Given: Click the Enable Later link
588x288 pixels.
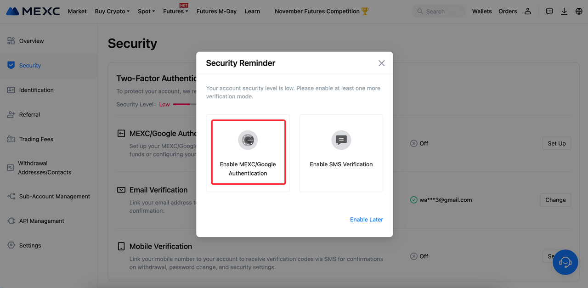Looking at the screenshot, I should tap(366, 220).
